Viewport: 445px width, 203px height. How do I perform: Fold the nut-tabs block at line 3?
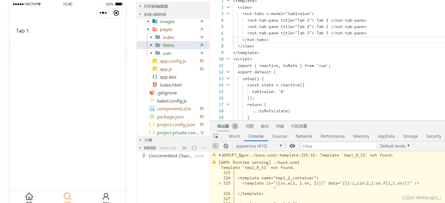click(228, 14)
